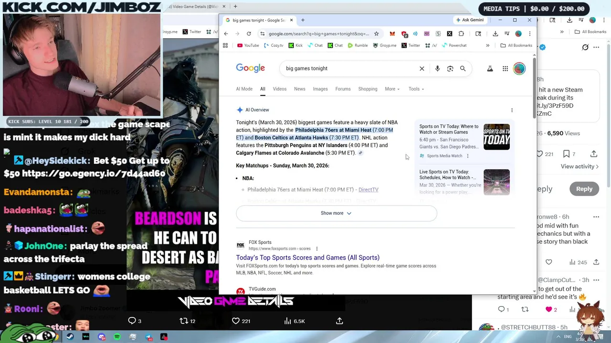Open the Groyp.me bookmark in front window
611x343 pixels.
[385, 45]
